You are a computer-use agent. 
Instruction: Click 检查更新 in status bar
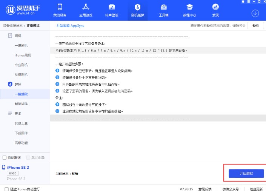click(x=256, y=189)
